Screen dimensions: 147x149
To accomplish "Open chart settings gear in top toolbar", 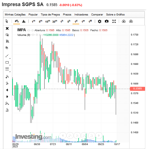I will [x=100, y=21].
